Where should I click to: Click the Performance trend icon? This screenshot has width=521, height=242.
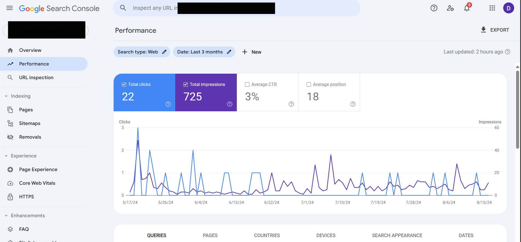coord(10,64)
